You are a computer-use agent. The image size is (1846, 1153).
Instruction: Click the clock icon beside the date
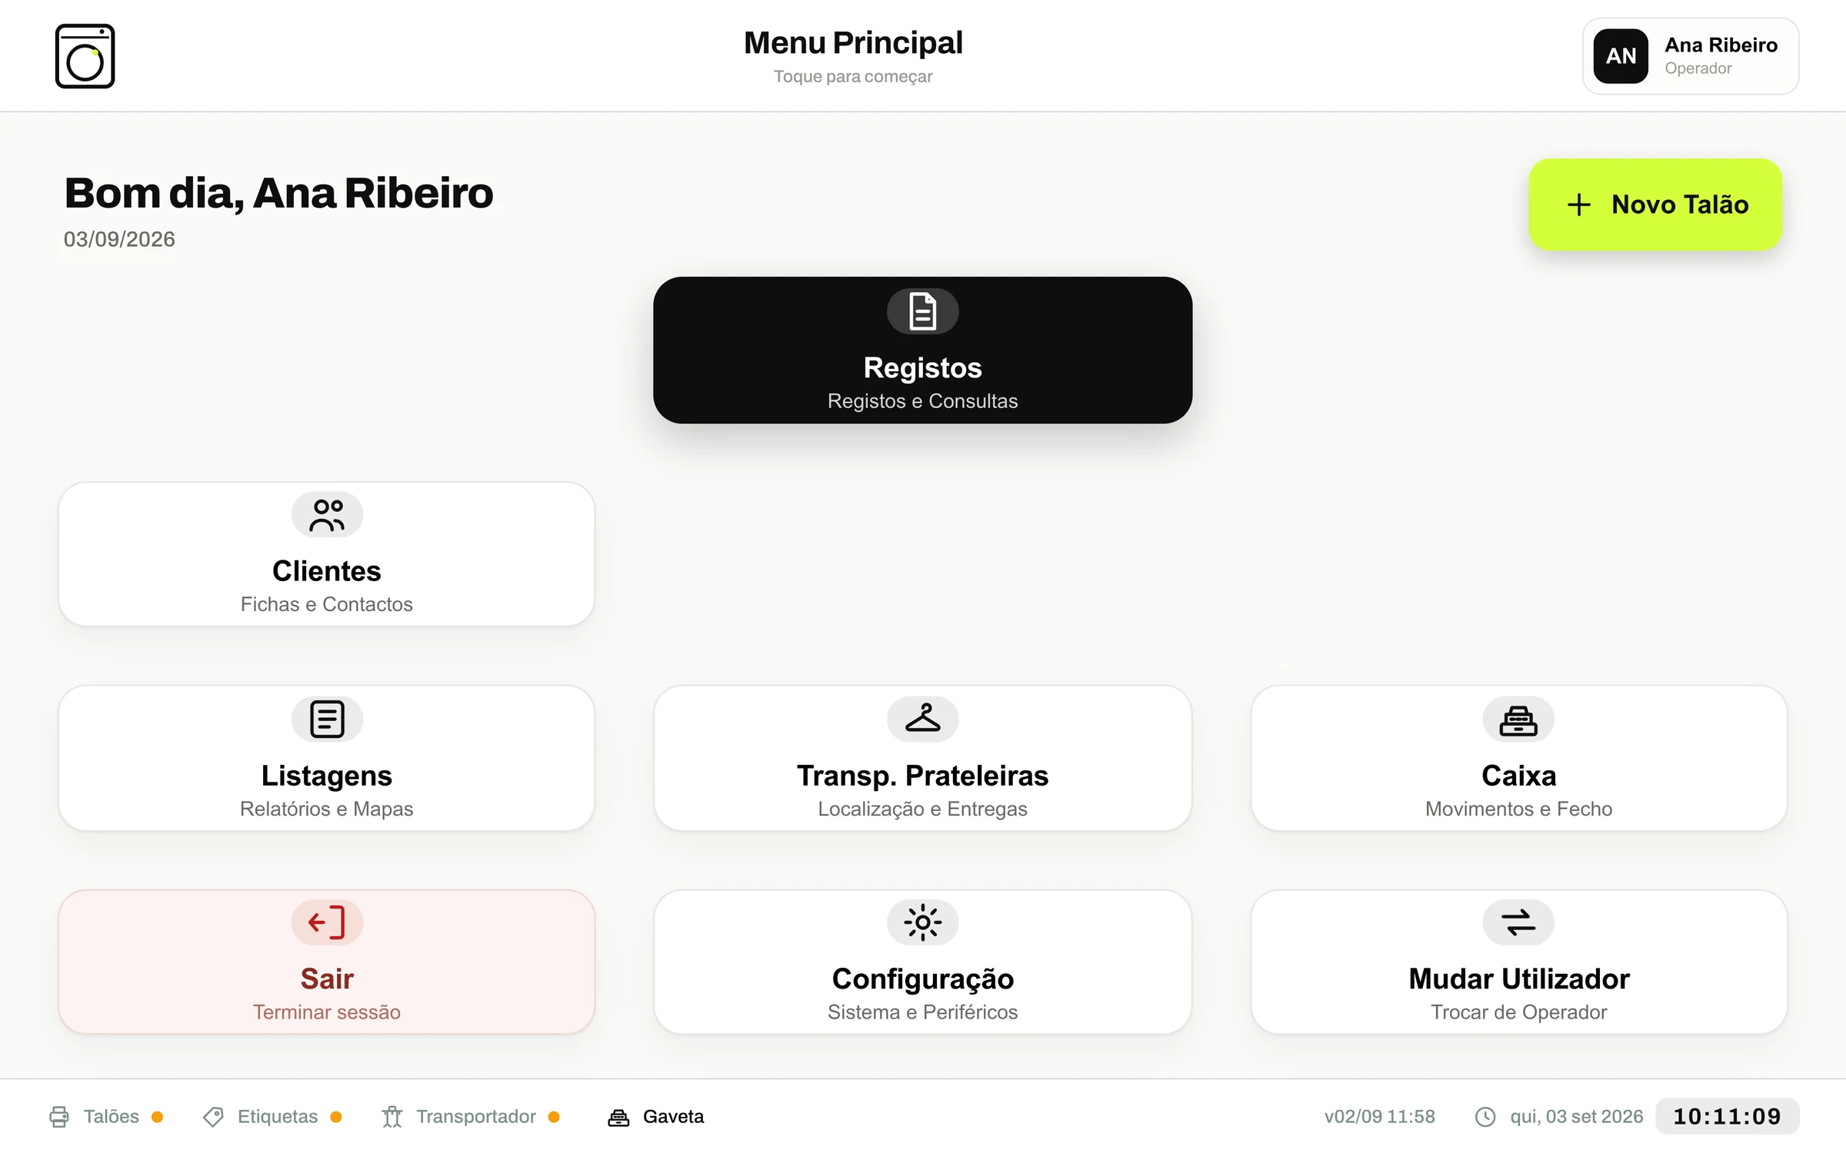tap(1485, 1117)
